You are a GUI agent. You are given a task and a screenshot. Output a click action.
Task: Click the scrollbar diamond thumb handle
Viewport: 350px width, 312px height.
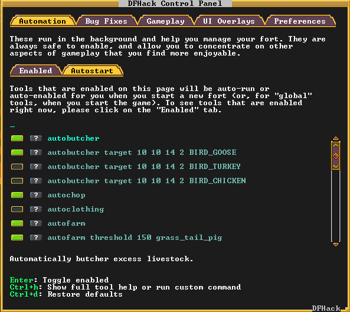tap(336, 156)
